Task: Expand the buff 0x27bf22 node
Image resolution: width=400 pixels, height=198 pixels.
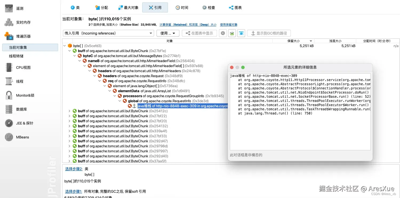Action: point(70,116)
